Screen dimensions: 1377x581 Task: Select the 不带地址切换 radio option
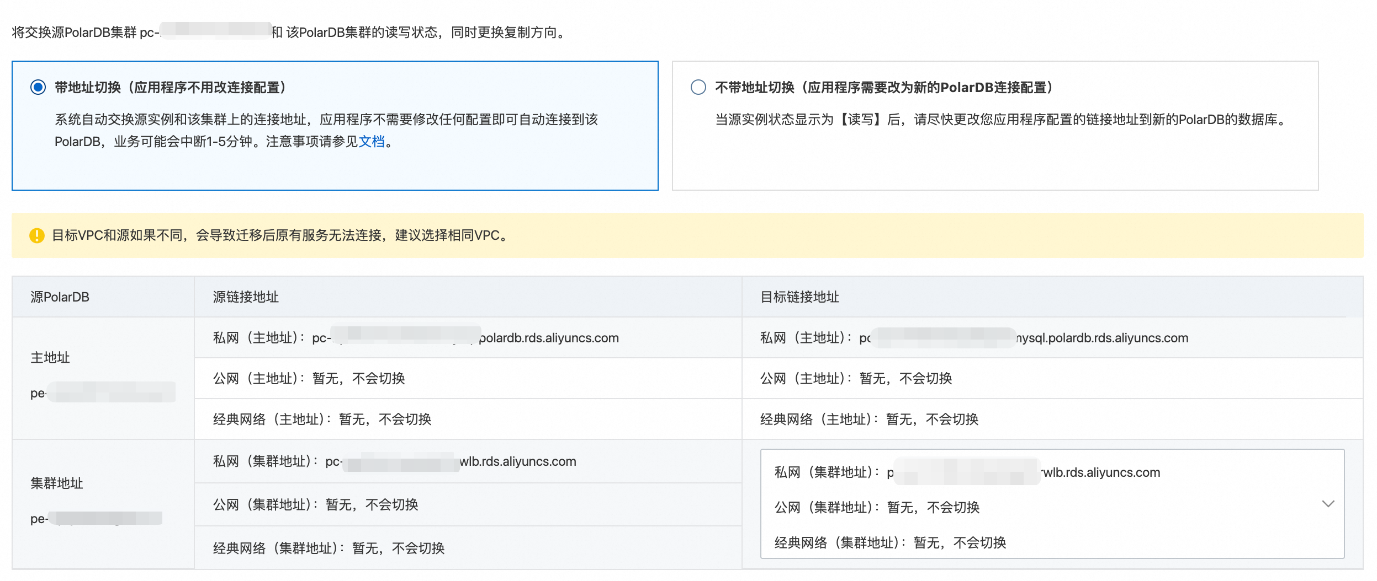(x=698, y=87)
